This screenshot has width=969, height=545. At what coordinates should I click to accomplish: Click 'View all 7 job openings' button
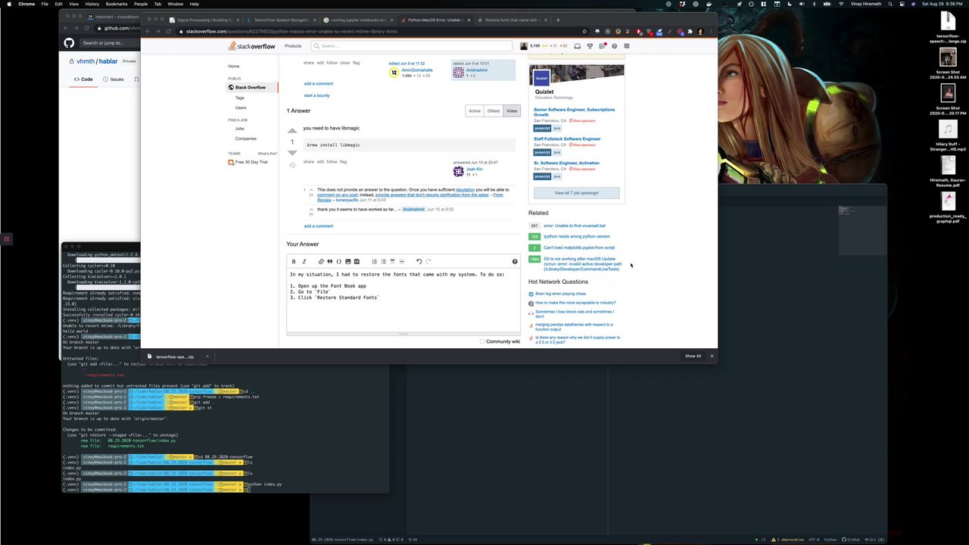(x=577, y=193)
